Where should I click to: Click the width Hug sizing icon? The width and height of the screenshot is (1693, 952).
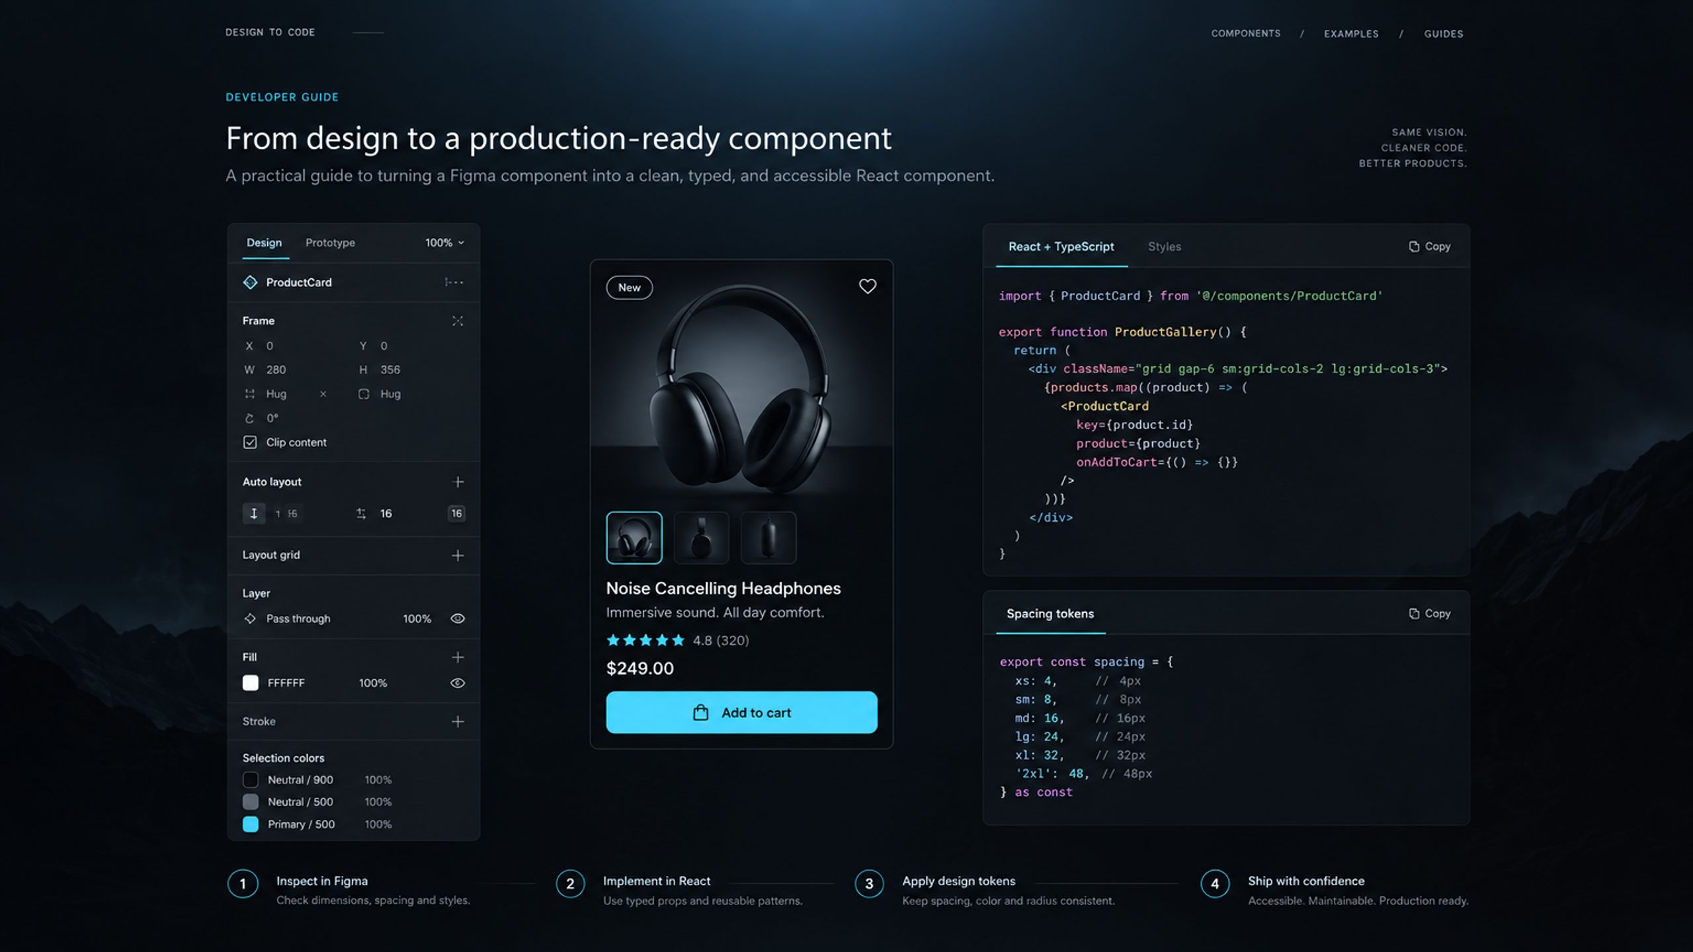coord(249,394)
